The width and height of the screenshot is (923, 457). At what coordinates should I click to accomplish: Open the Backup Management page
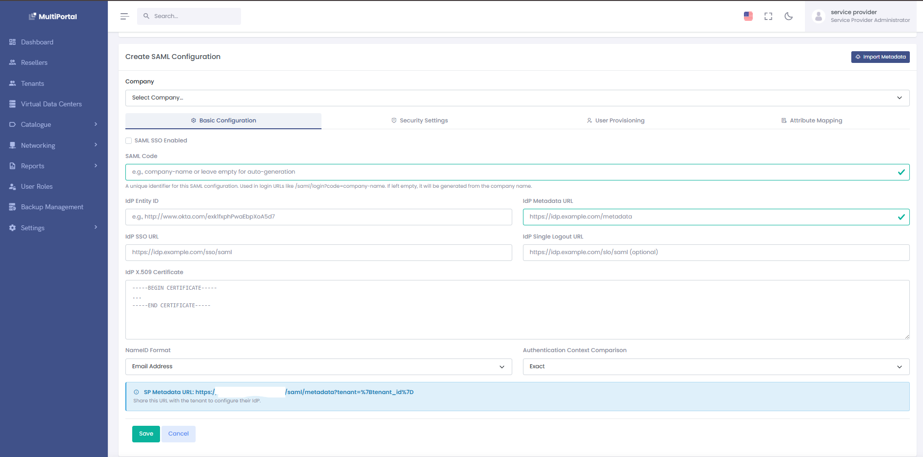point(52,207)
